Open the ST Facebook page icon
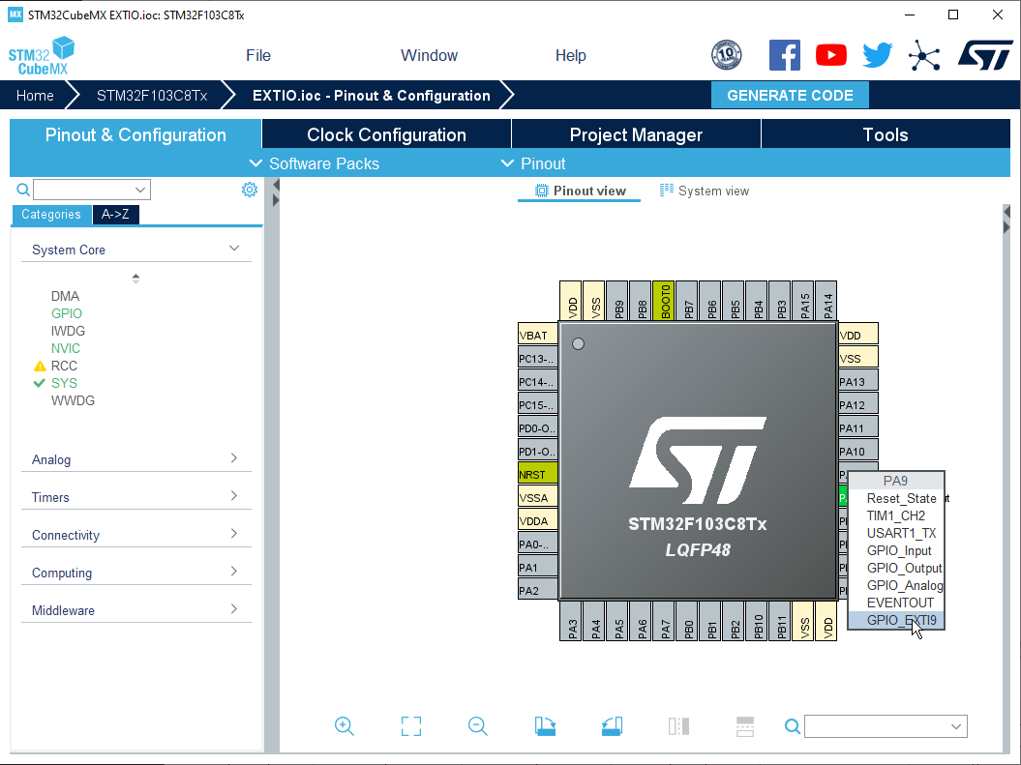Image resolution: width=1021 pixels, height=765 pixels. click(784, 55)
